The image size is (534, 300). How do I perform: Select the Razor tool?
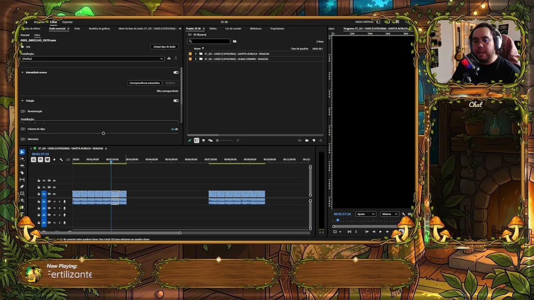[x=22, y=172]
